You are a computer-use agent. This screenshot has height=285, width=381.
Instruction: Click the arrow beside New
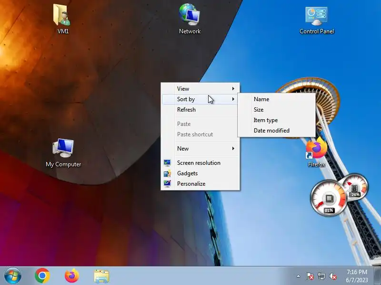coord(233,149)
